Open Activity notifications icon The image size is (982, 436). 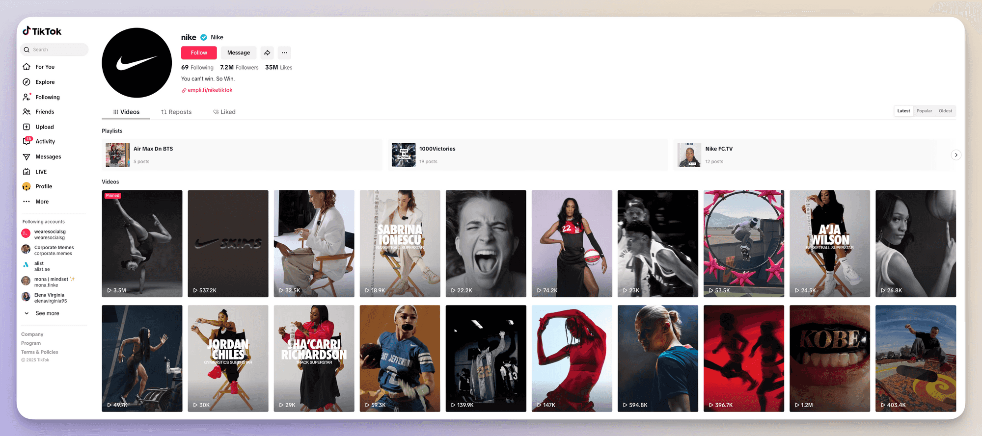point(27,141)
